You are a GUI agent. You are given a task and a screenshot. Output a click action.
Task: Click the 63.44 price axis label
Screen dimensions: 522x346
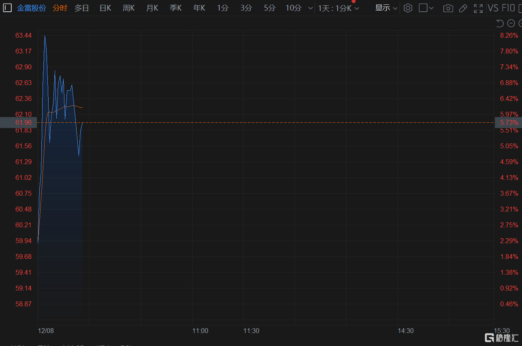[24, 36]
